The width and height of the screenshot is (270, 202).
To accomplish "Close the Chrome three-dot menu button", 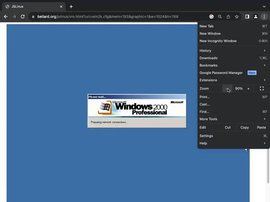I will coord(264,17).
